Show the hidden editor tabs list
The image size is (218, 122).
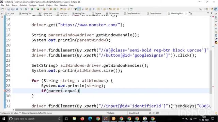(191, 14)
